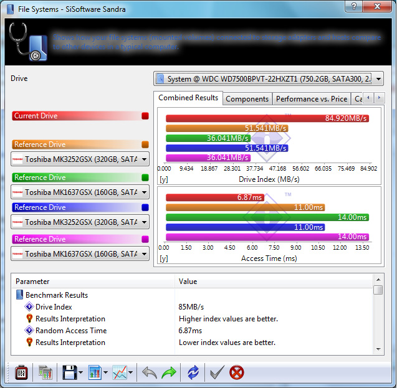Click the green forward arrow icon
The width and height of the screenshot is (397, 388).
tap(169, 373)
